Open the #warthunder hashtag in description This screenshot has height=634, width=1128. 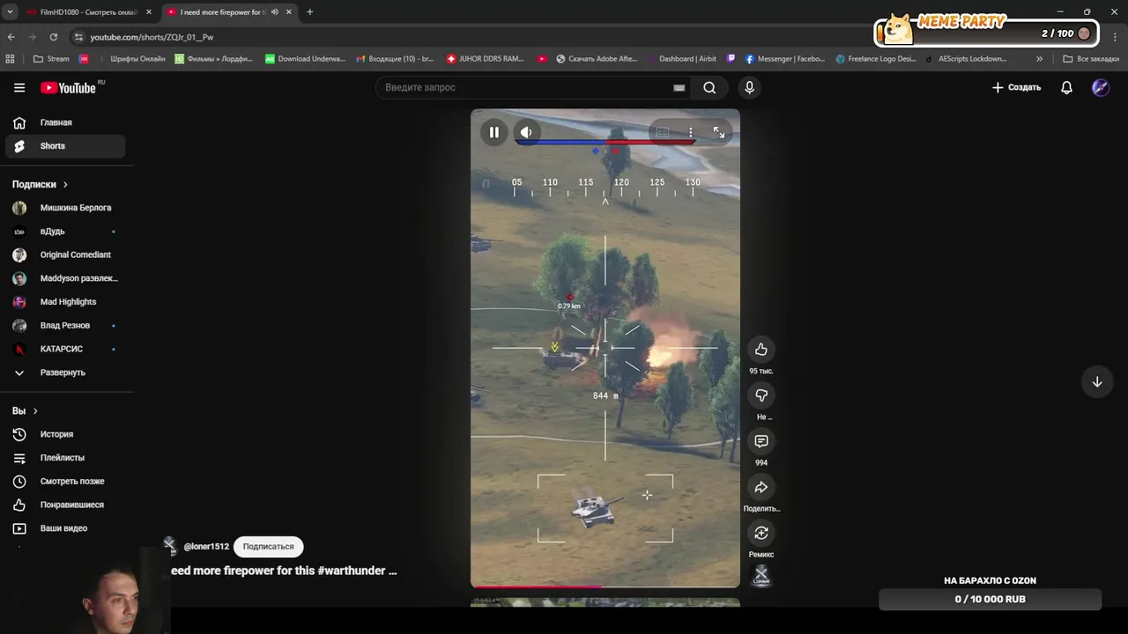pos(351,571)
